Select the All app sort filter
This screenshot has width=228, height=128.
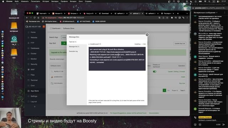[x=64, y=43]
